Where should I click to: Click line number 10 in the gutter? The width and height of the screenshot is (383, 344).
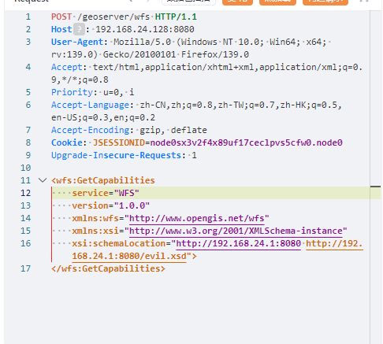[x=26, y=168]
